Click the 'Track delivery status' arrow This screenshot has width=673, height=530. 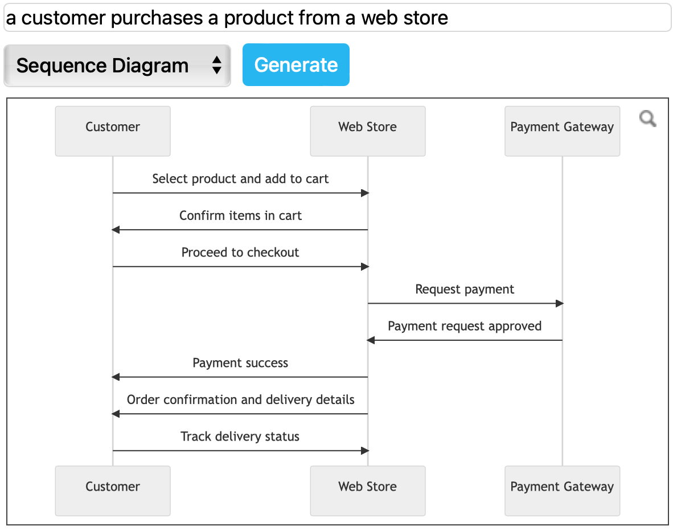click(x=239, y=450)
